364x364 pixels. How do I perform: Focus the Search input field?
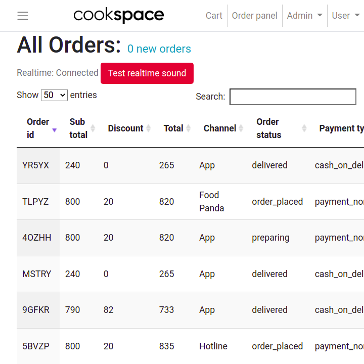click(x=293, y=97)
